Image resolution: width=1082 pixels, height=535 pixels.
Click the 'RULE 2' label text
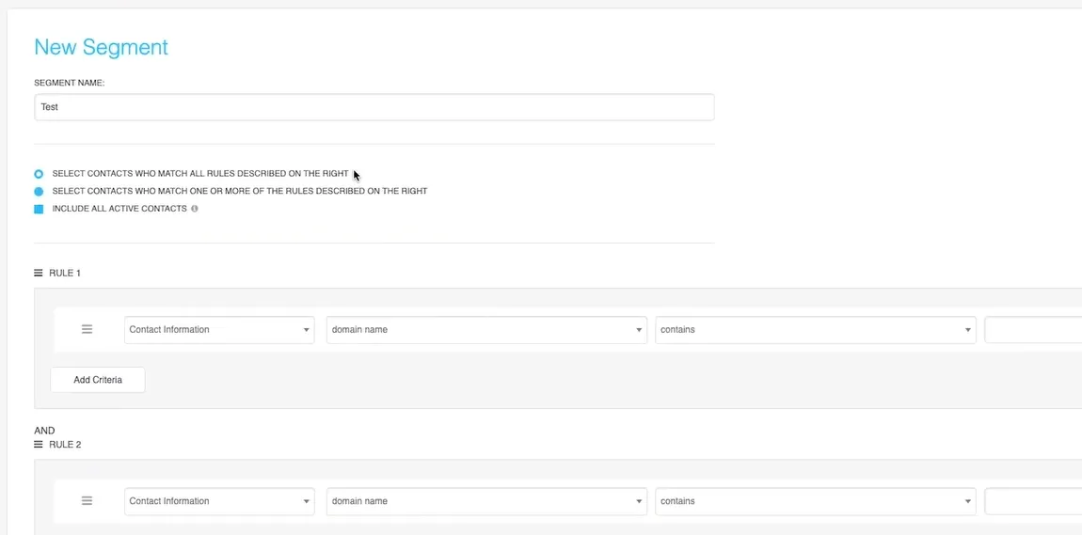click(65, 445)
